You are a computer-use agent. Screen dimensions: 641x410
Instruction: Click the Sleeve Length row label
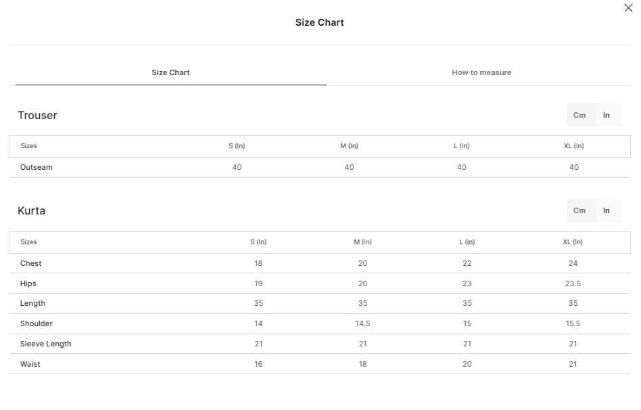coord(46,344)
